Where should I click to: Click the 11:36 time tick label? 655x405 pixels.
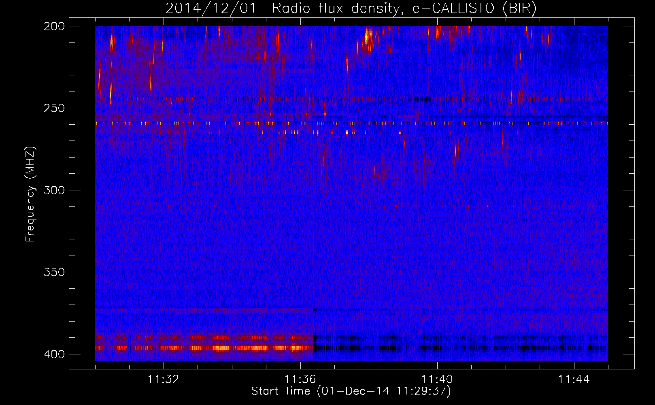pyautogui.click(x=300, y=379)
